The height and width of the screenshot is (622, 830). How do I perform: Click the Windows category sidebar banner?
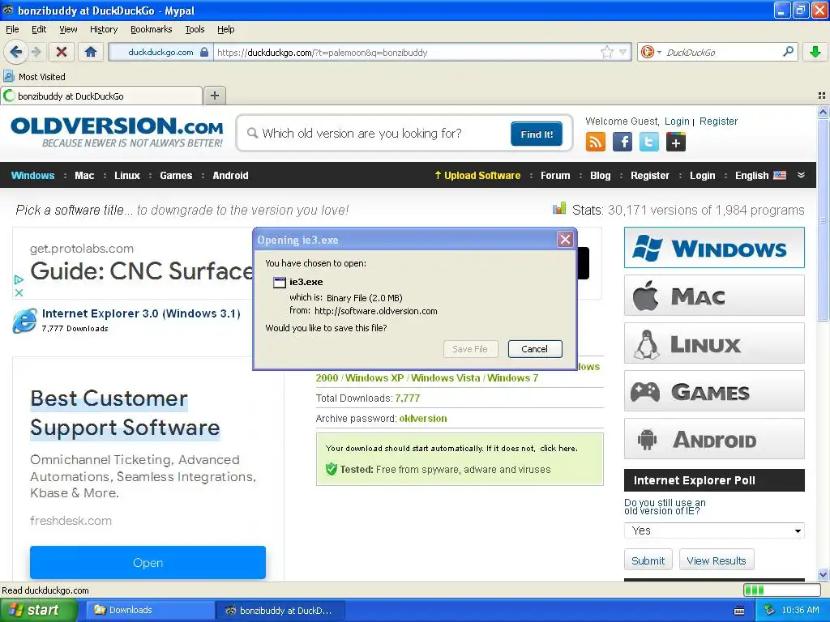click(x=714, y=248)
